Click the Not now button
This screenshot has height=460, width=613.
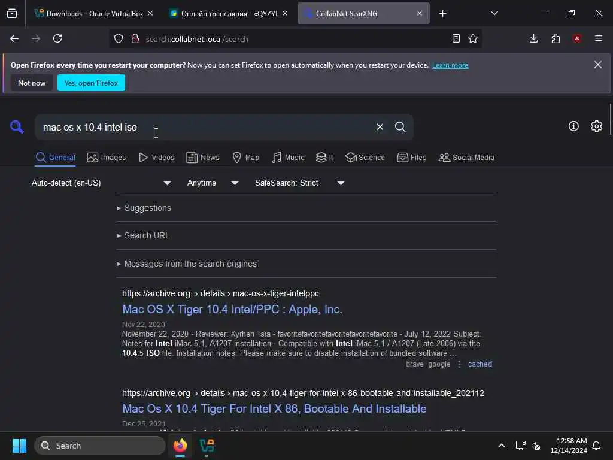coord(32,83)
